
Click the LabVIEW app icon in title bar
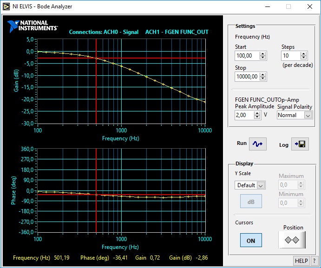6,7
